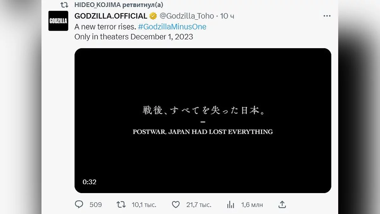Click the small retweeted indicator icon above the tweet

click(64, 5)
